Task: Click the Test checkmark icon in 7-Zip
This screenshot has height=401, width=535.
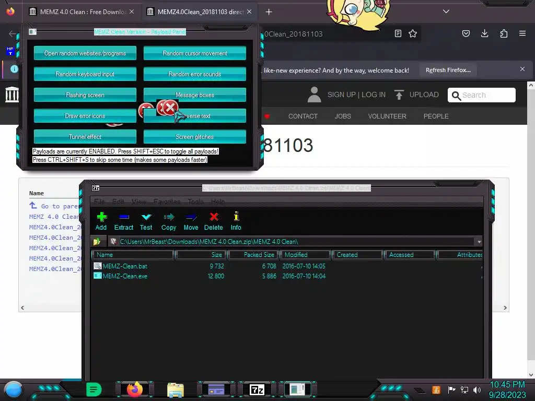Action: (146, 217)
